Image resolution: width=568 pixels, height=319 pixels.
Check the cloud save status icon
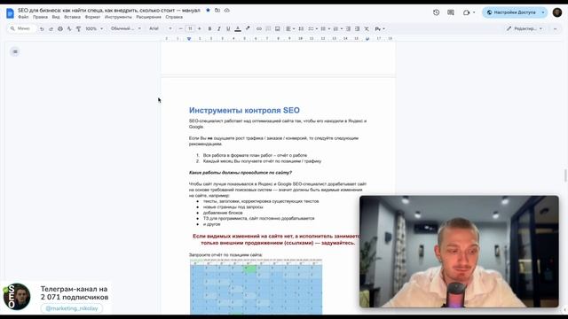[x=227, y=10]
